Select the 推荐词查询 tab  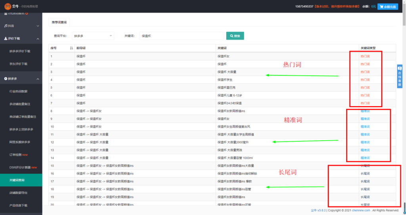(x=59, y=22)
